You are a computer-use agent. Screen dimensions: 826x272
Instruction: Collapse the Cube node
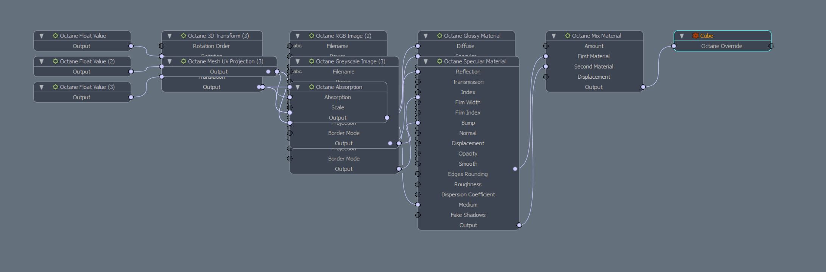(681, 36)
